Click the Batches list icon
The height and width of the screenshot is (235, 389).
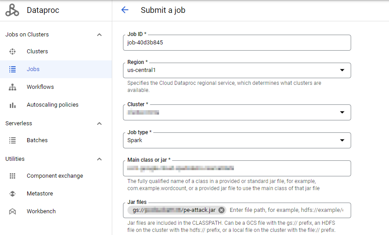point(12,140)
